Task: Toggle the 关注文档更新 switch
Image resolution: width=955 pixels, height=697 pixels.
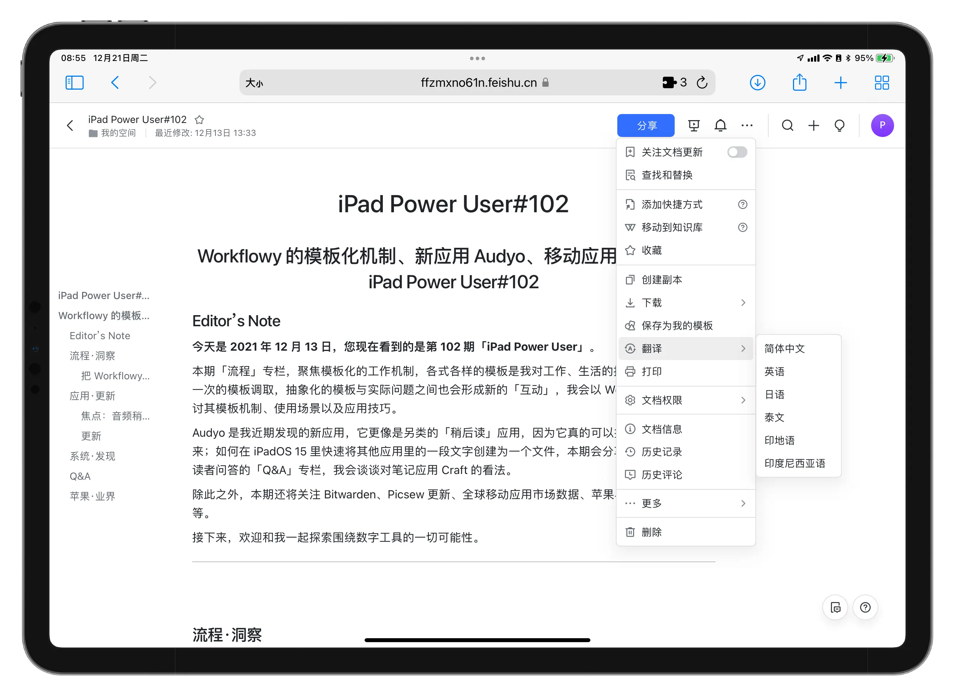Action: (737, 152)
